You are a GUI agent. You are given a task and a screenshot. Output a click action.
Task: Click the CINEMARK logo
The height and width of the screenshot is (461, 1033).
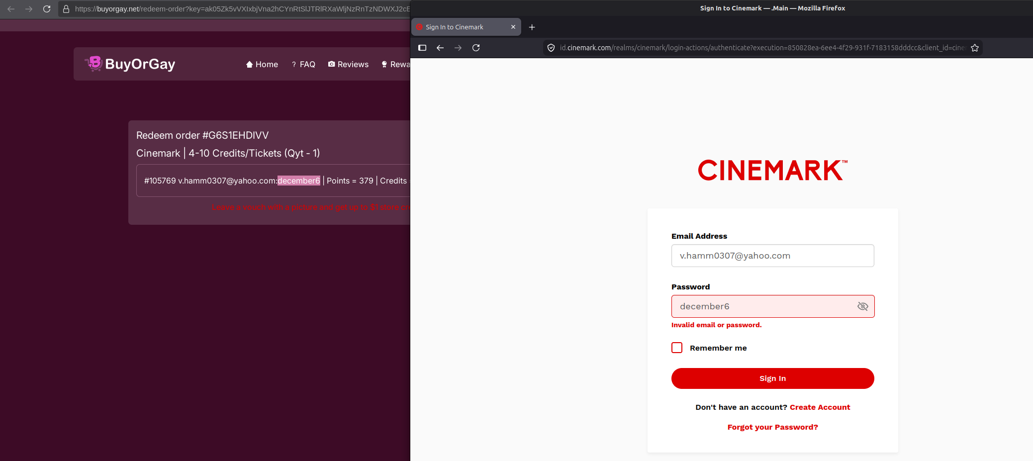pos(773,170)
